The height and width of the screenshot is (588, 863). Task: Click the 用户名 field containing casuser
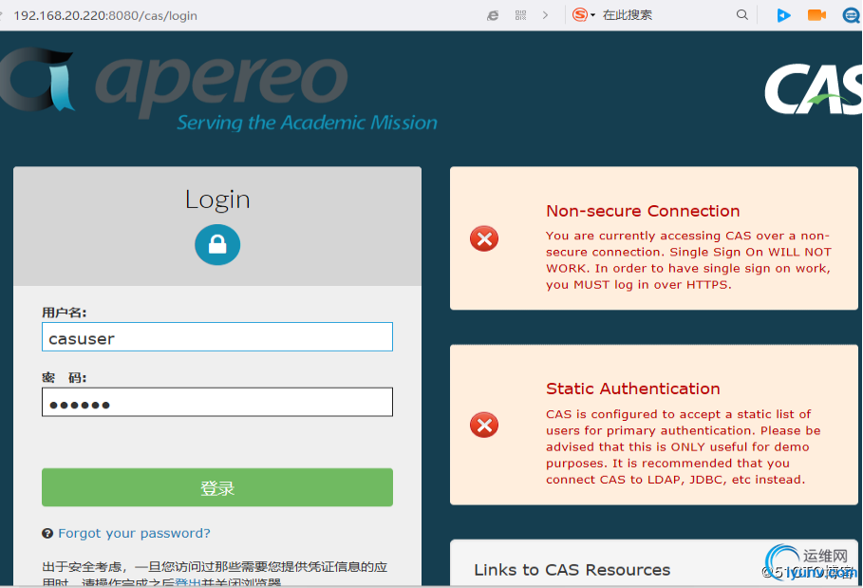coord(217,337)
